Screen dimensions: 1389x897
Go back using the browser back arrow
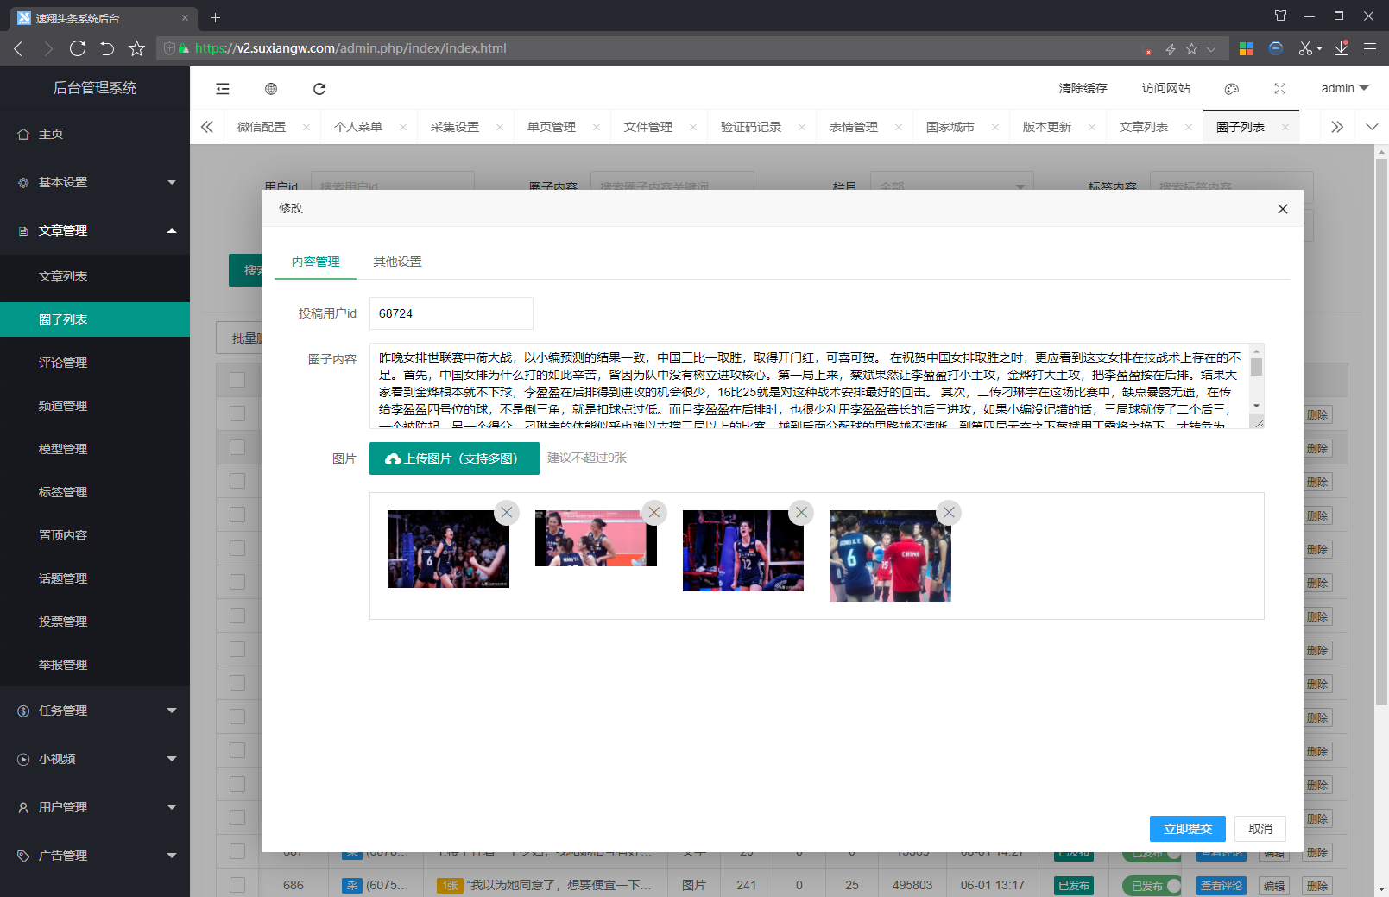(x=18, y=48)
